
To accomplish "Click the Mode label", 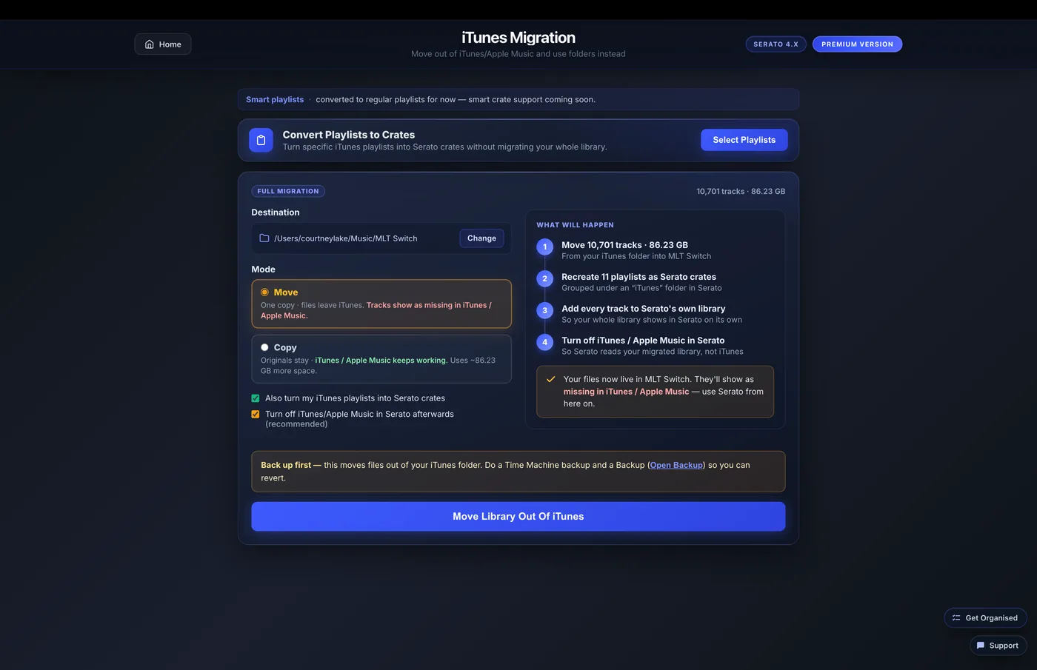I will tap(263, 269).
